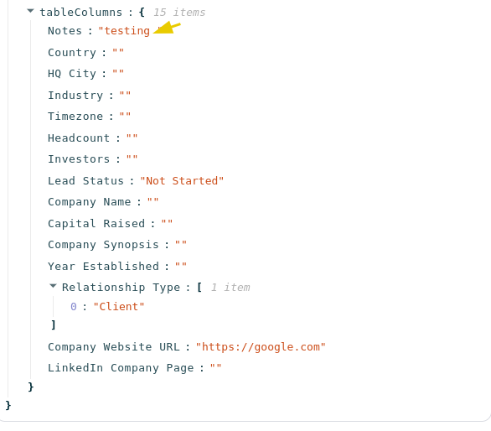Click the Company Website URL key
Image resolution: width=491 pixels, height=431 pixels.
114,346
